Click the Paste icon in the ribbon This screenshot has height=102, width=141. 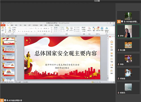click(3, 29)
